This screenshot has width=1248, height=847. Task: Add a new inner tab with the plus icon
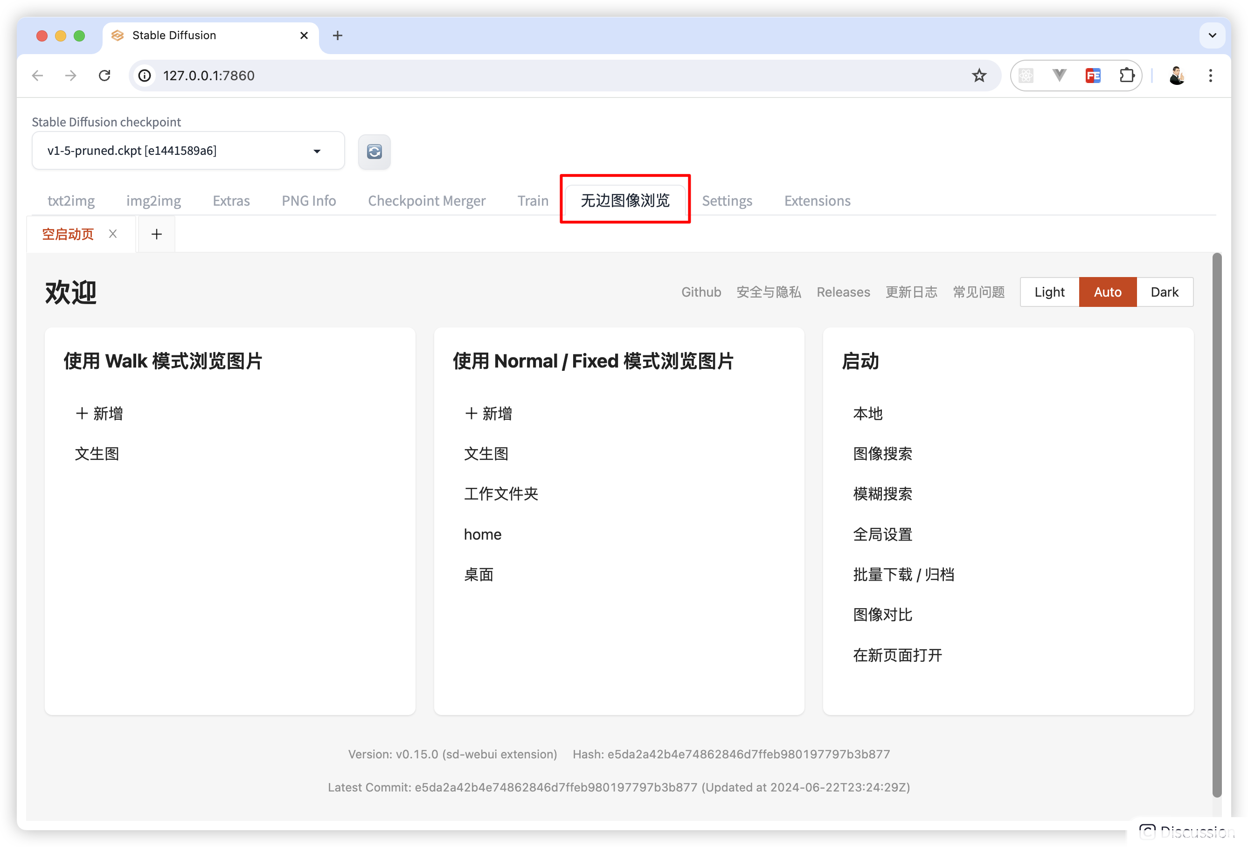(156, 234)
